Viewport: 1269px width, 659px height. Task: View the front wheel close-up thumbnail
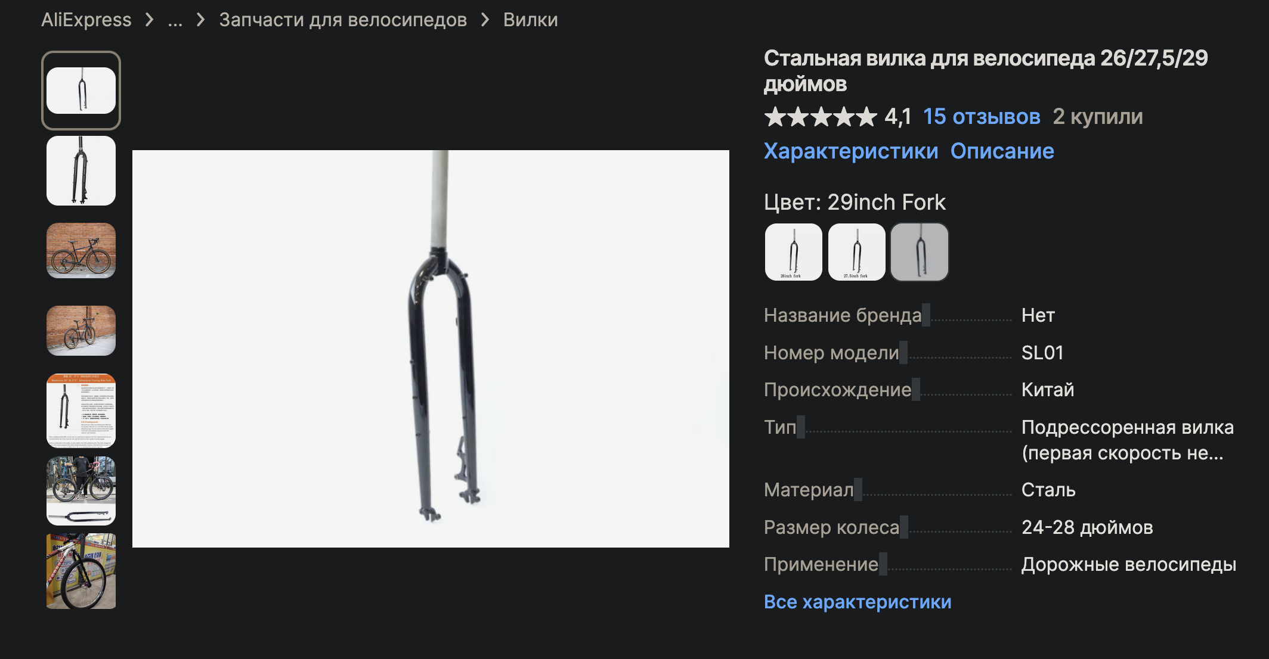(x=81, y=571)
